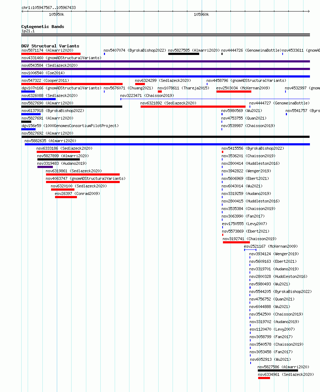This screenshot has width=320, height=392.
Task: Click nsv6320100 (Sedlazeck2020) label
Action: coord(79,186)
